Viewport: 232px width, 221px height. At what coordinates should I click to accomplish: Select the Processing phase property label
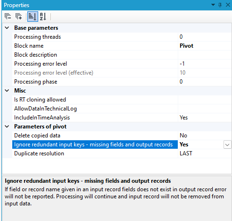point(36,82)
